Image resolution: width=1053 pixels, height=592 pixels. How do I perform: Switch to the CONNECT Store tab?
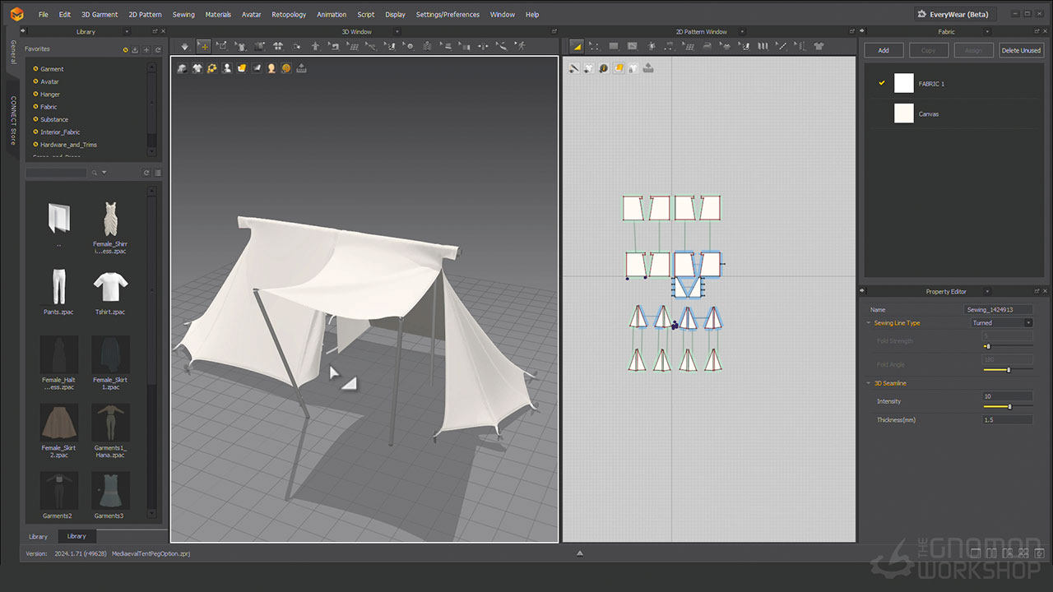click(13, 121)
